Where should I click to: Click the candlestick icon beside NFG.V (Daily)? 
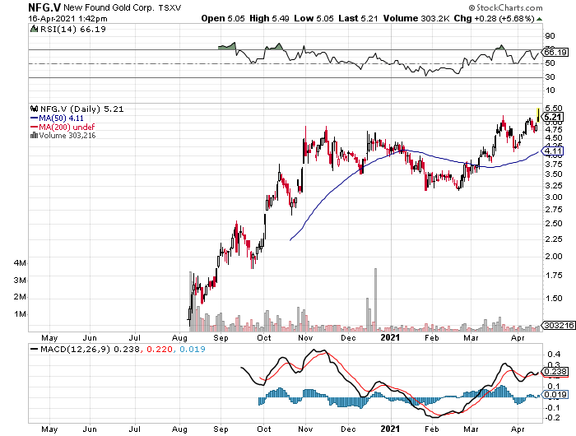[x=35, y=109]
